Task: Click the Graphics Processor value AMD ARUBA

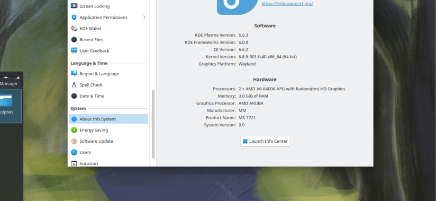Action: point(251,103)
